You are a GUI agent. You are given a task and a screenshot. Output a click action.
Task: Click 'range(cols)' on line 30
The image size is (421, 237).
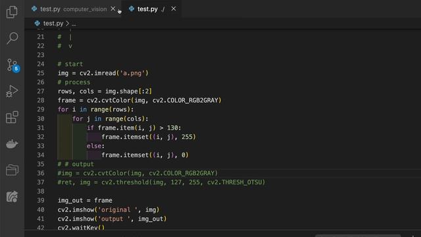tap(125, 118)
